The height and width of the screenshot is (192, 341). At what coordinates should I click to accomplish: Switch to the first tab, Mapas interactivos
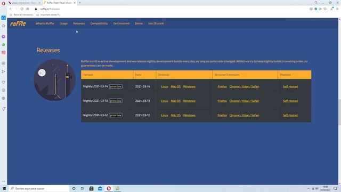pos(25,3)
